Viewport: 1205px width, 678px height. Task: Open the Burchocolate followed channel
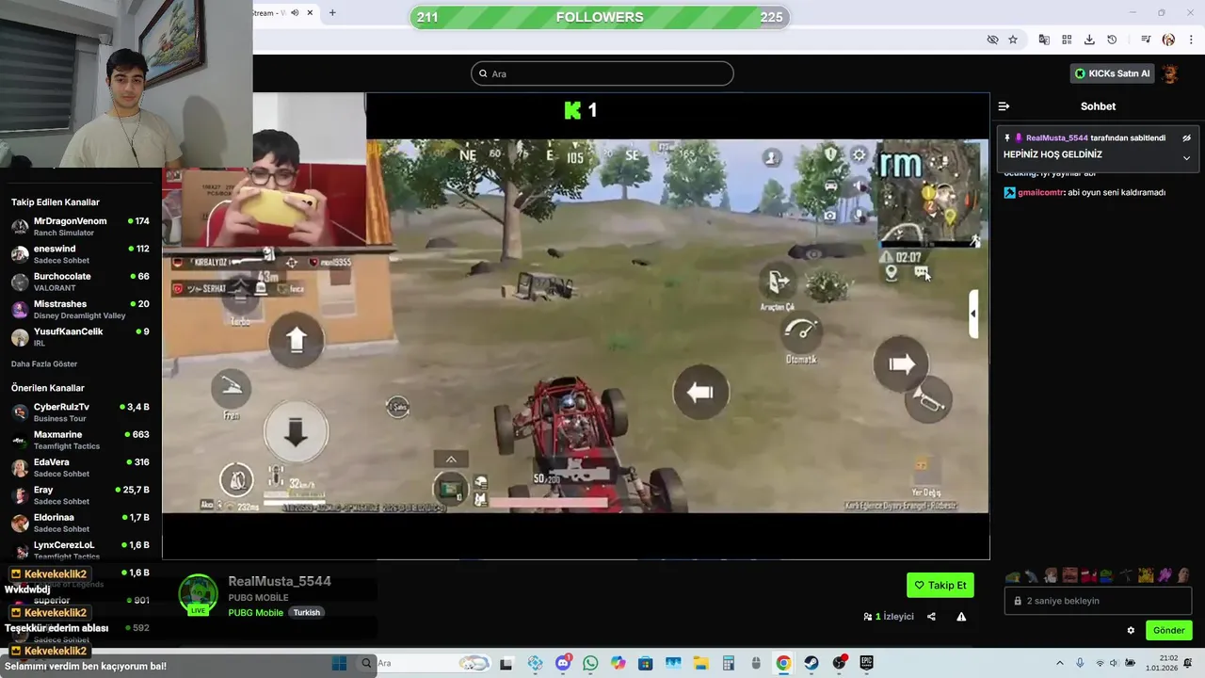click(81, 282)
